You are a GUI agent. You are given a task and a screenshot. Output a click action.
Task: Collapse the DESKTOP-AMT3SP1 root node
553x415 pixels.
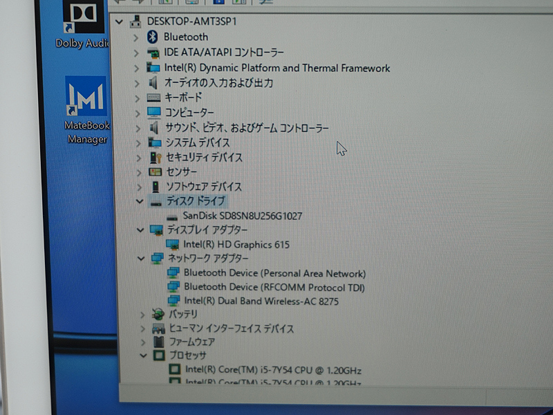coord(119,22)
